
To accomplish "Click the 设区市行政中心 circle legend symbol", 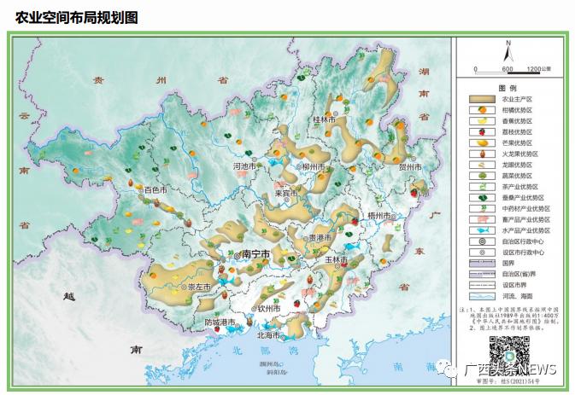I will coord(482,253).
